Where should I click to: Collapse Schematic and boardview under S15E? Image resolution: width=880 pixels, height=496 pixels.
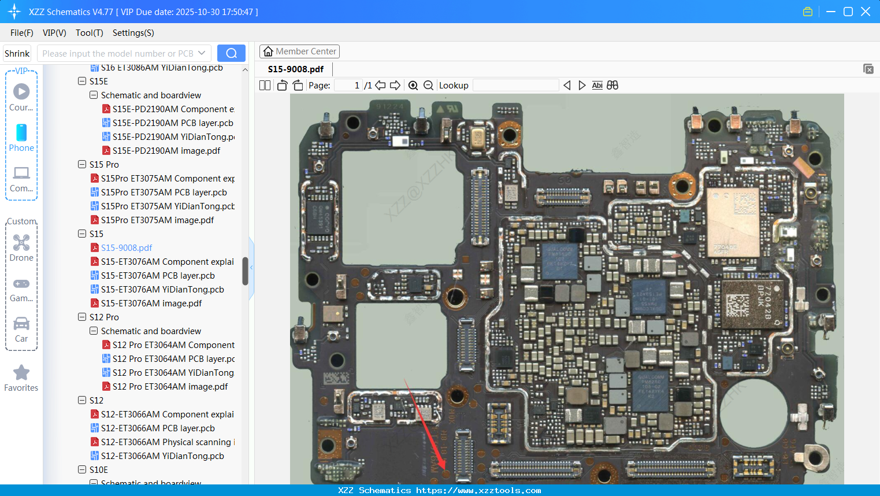pyautogui.click(x=94, y=95)
